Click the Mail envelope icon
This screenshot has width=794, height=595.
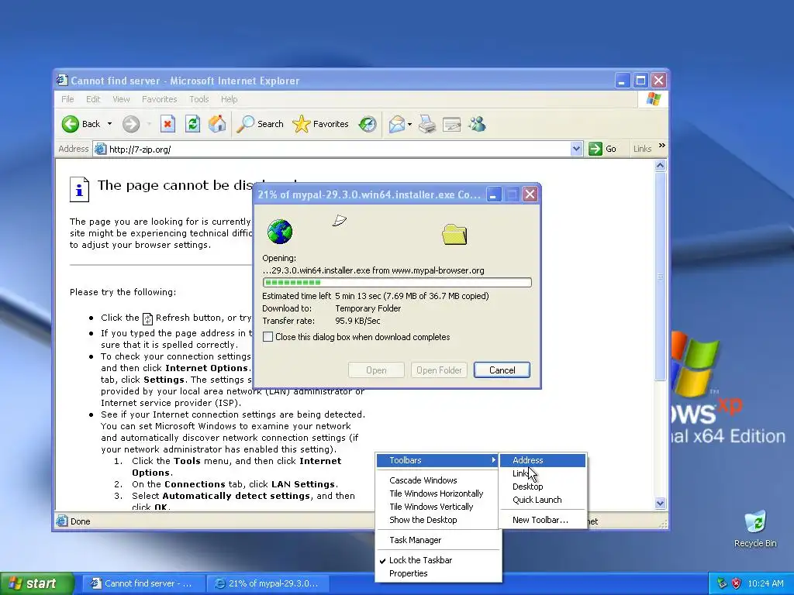[396, 124]
